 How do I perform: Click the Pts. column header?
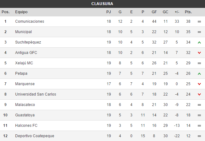coord(188,12)
